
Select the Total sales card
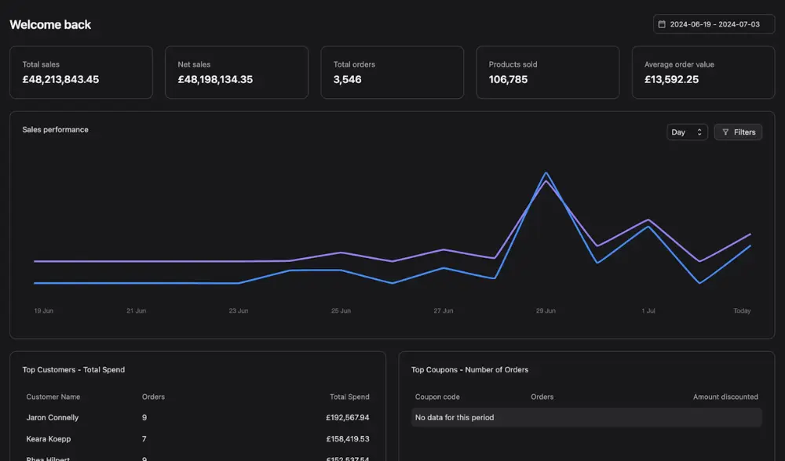tap(81, 72)
